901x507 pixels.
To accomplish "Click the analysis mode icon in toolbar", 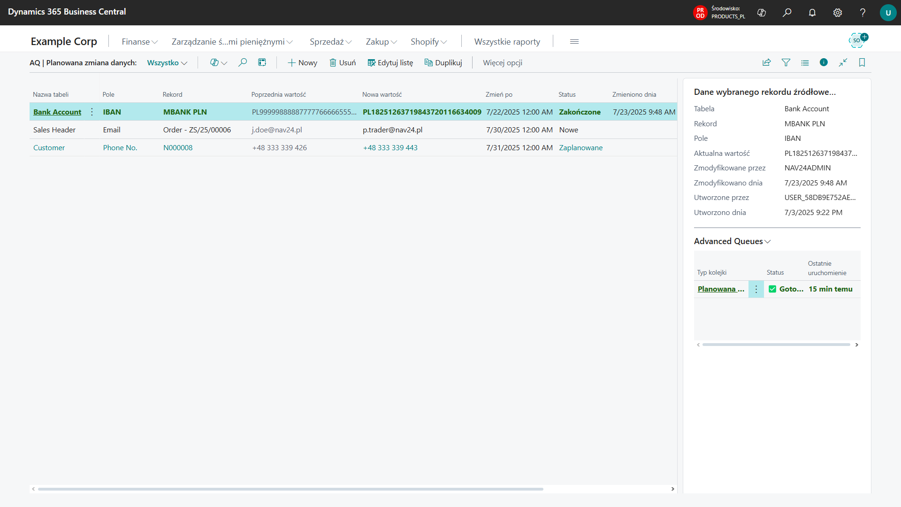I will tap(262, 62).
